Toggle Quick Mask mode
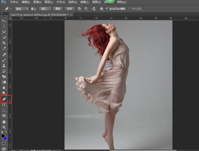 pyautogui.click(x=4, y=144)
